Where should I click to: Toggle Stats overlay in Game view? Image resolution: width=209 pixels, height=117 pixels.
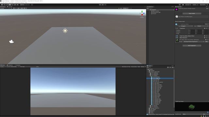click(139, 67)
